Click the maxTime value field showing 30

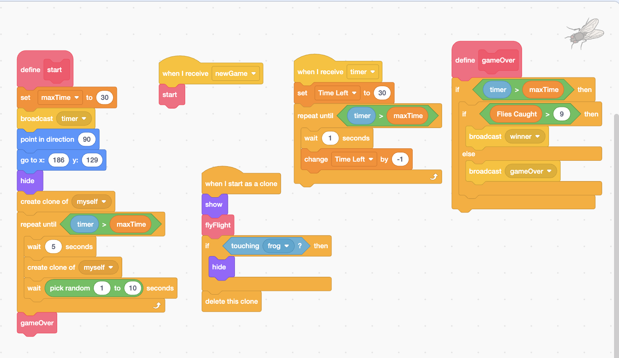tap(105, 97)
